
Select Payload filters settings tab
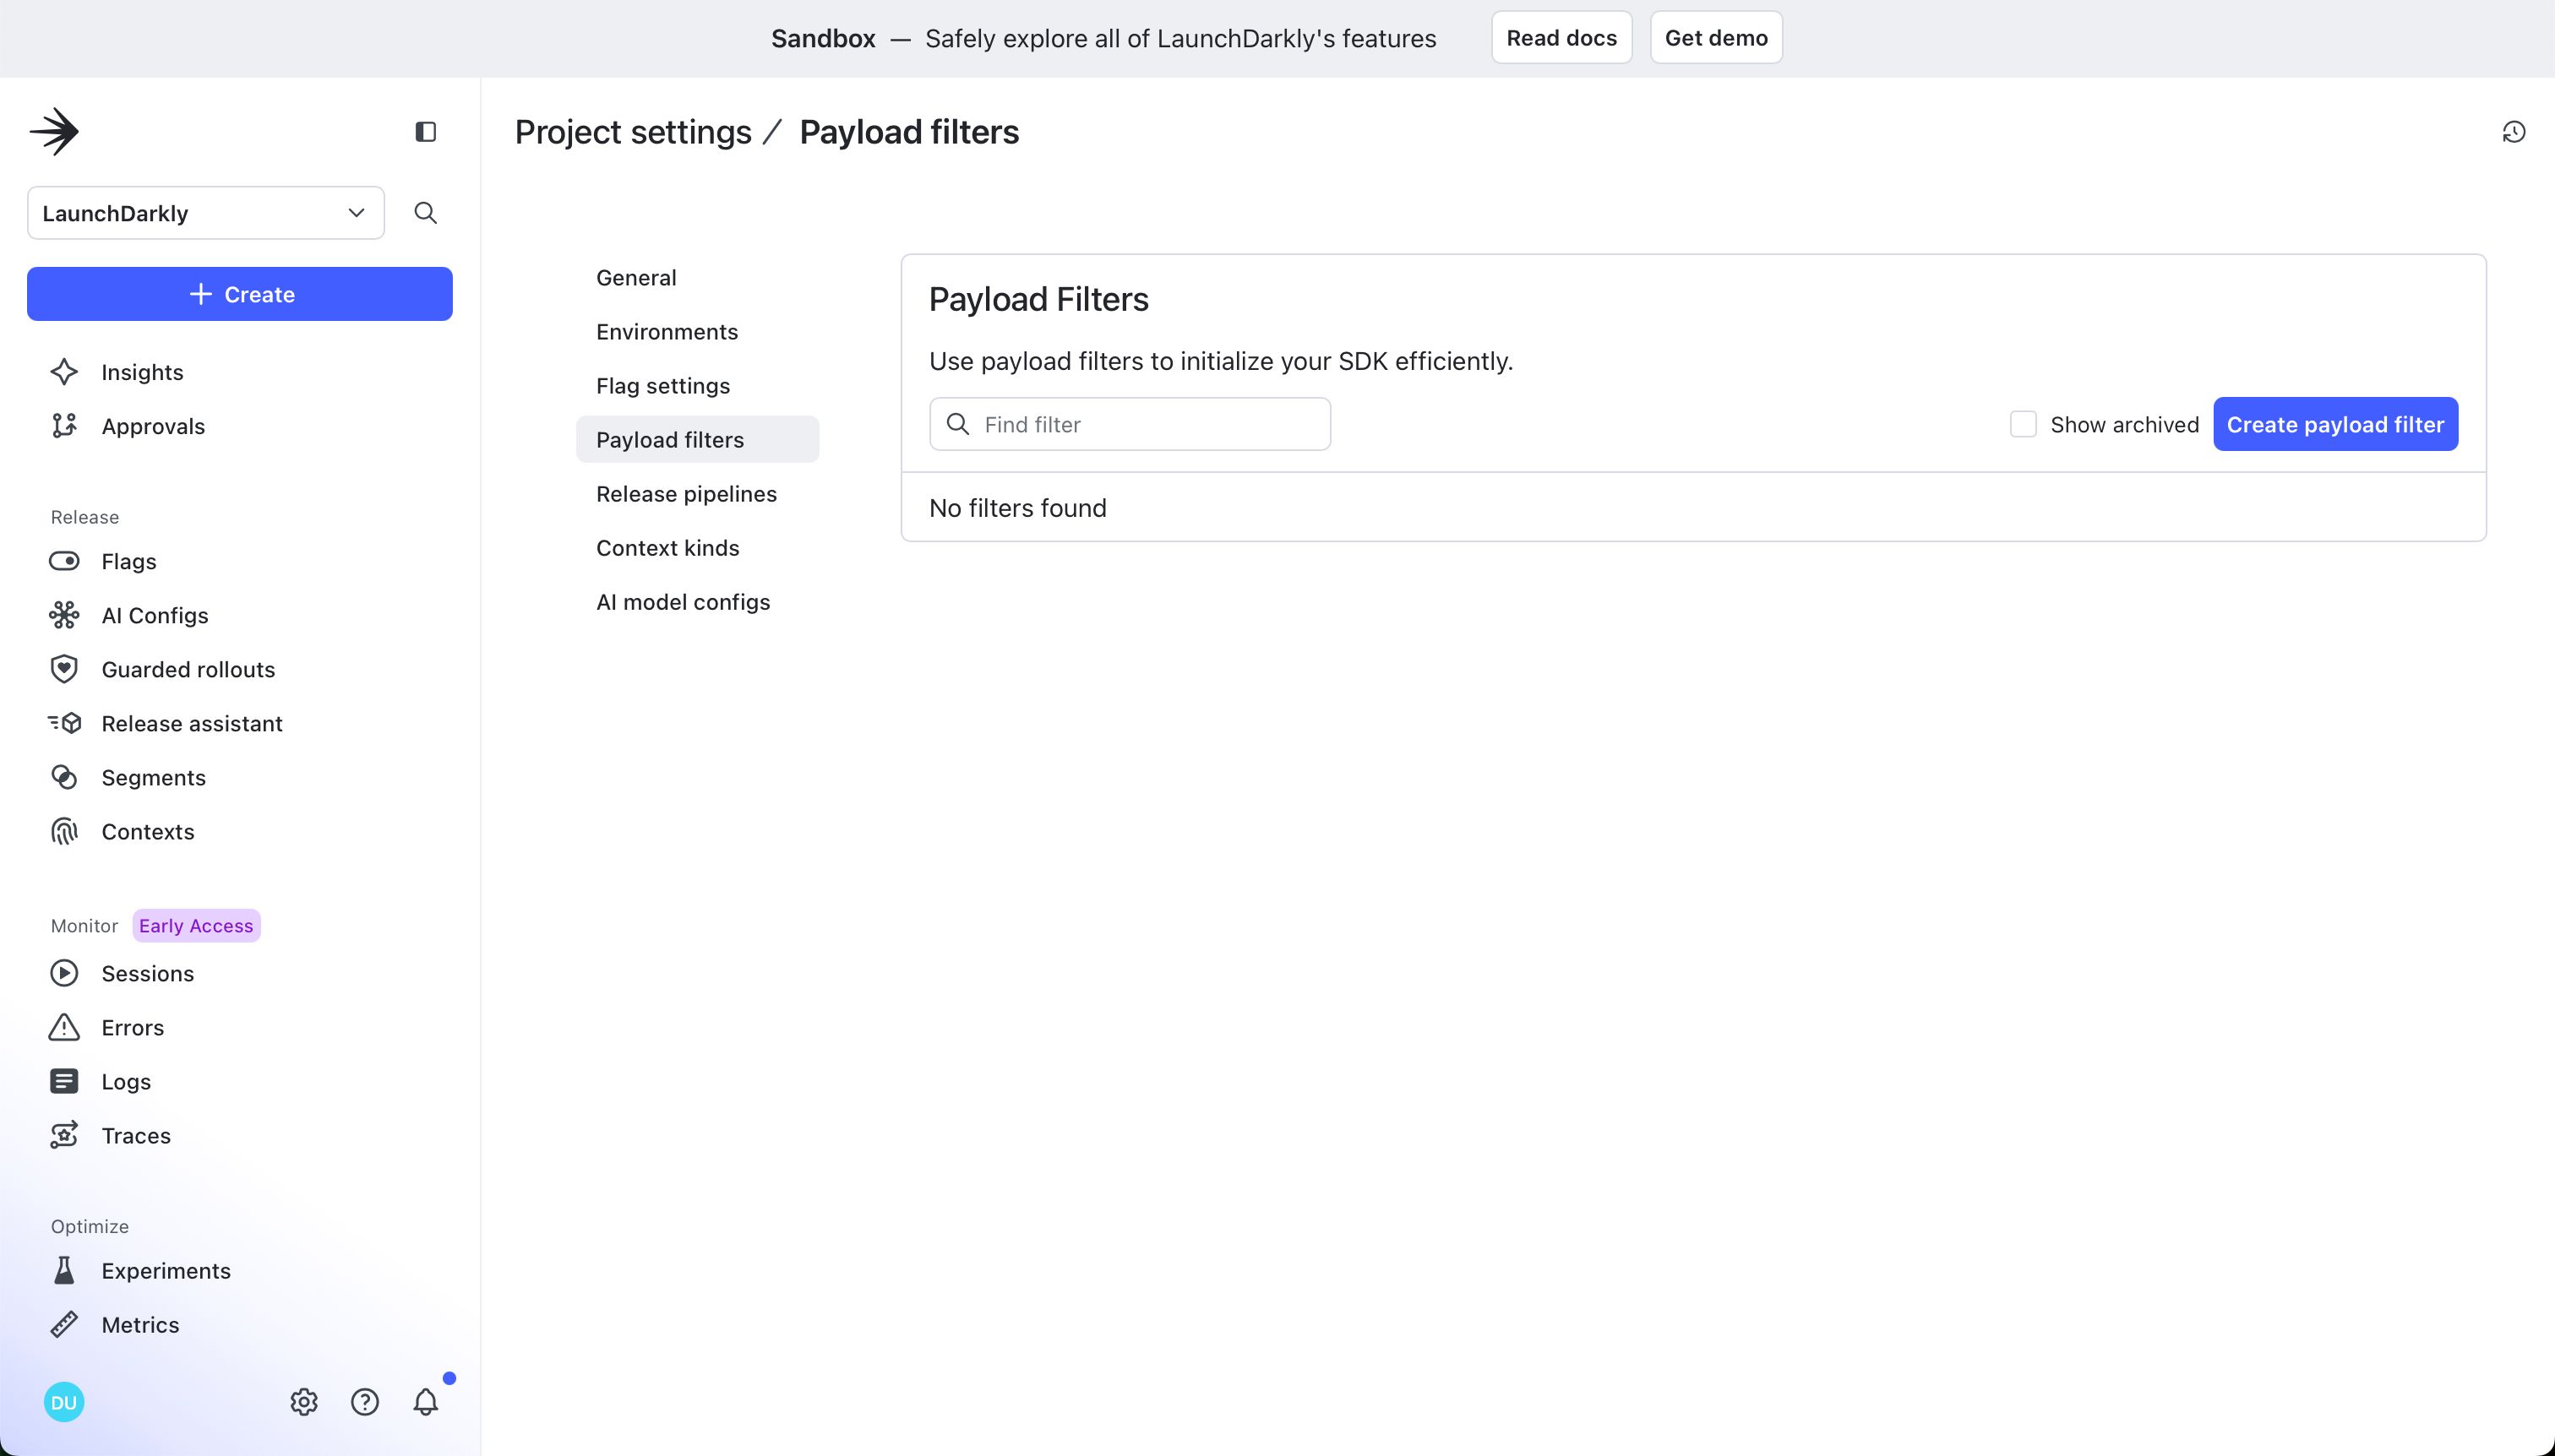click(697, 439)
